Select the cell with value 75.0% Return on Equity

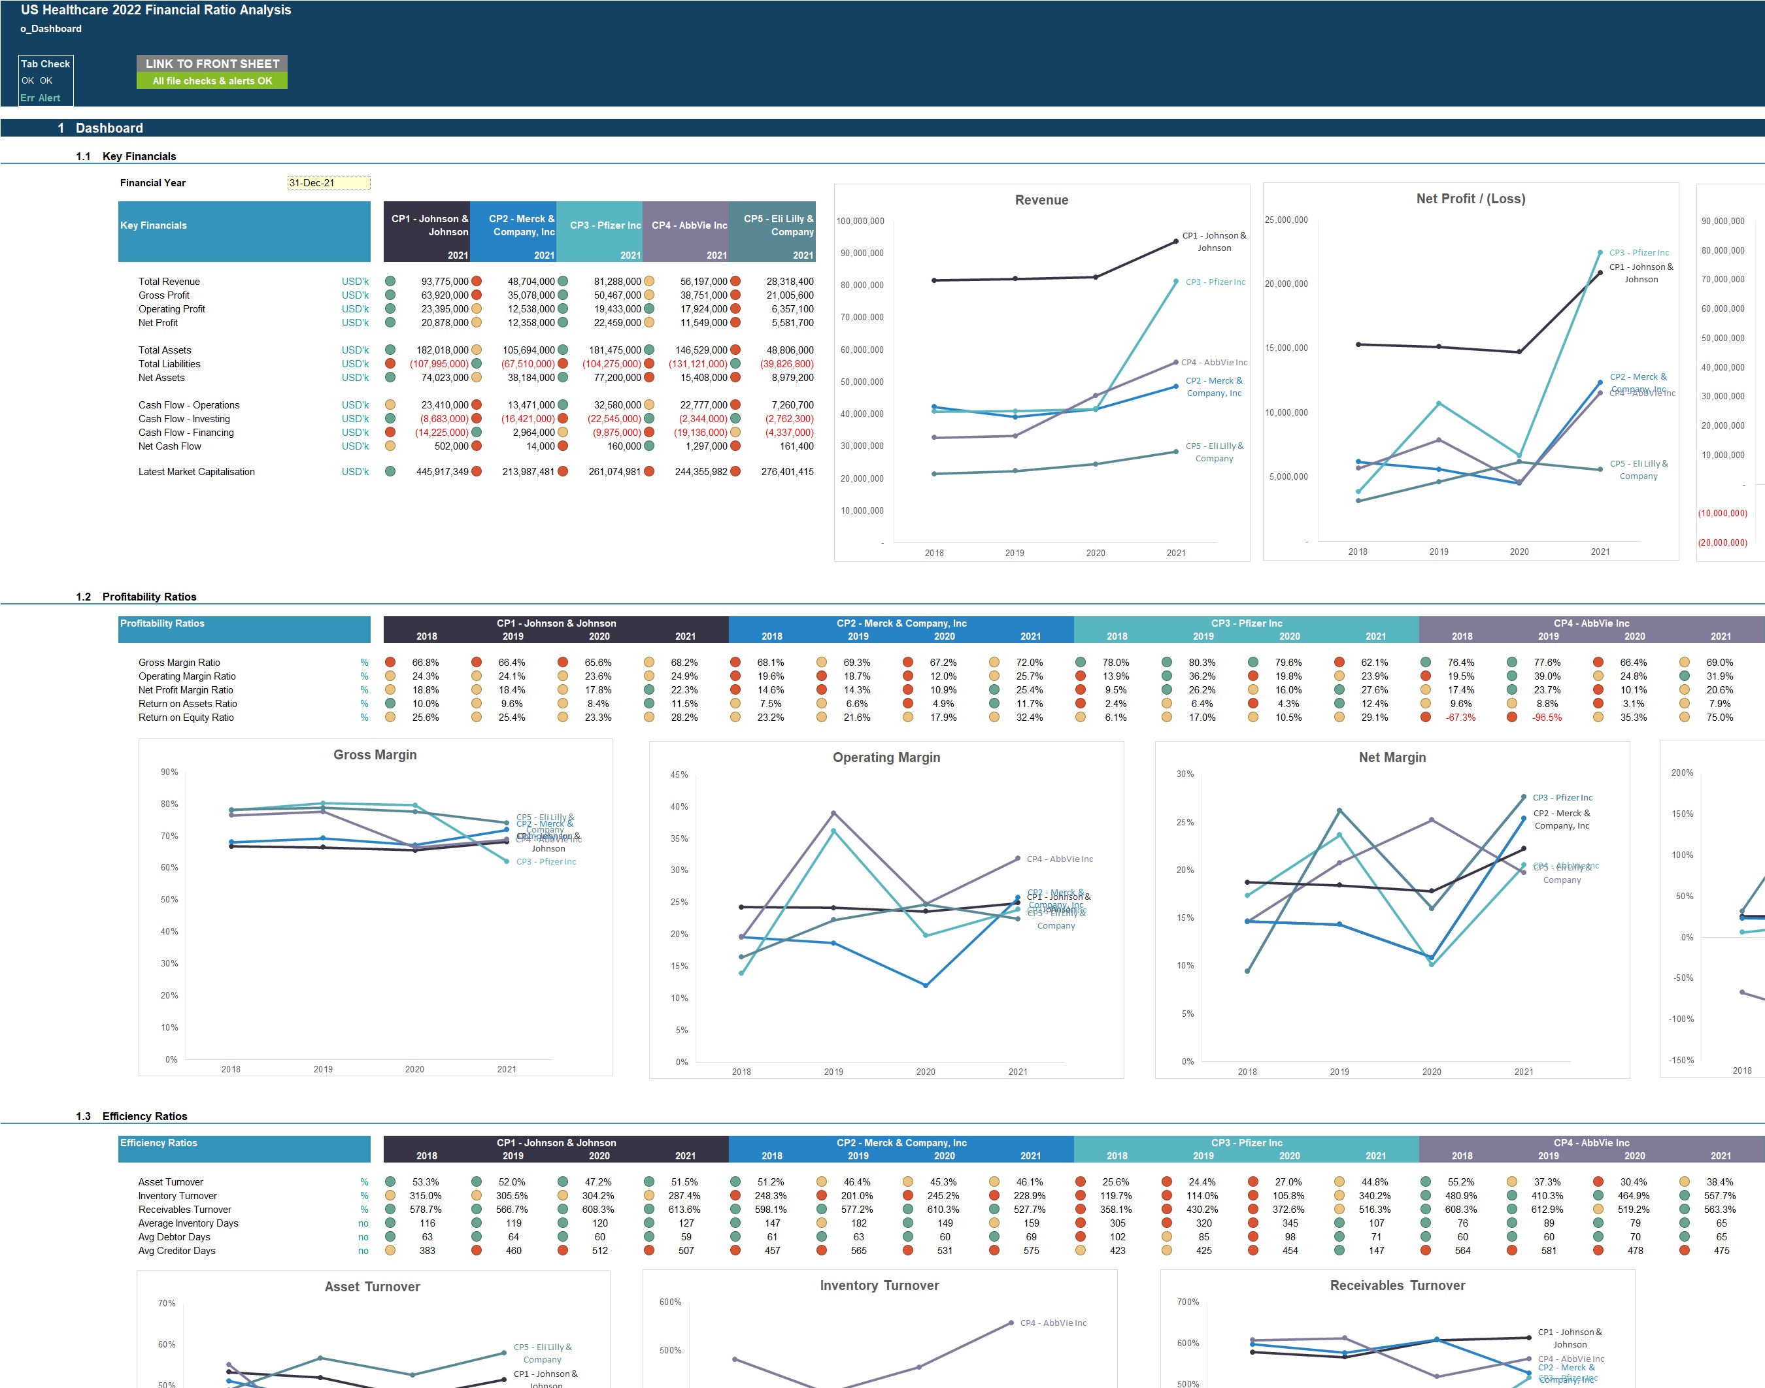[1719, 717]
